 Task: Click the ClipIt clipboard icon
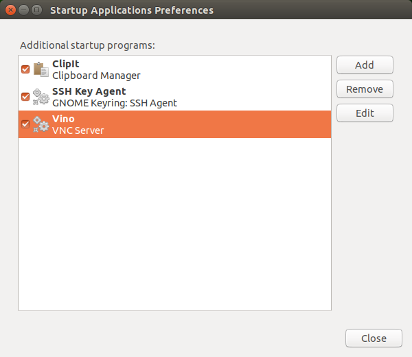click(x=41, y=69)
